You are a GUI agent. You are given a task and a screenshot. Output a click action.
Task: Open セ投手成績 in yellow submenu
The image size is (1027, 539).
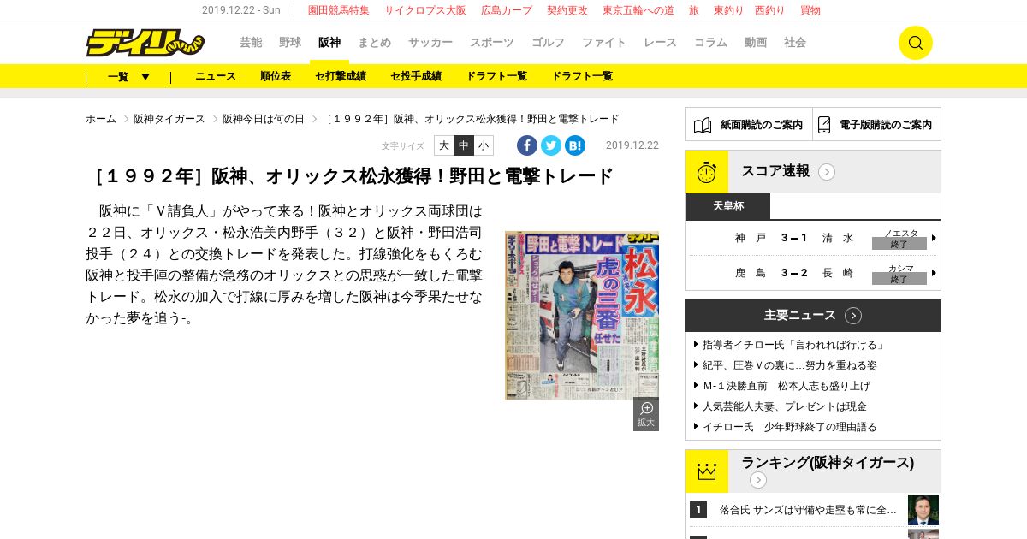click(x=416, y=76)
